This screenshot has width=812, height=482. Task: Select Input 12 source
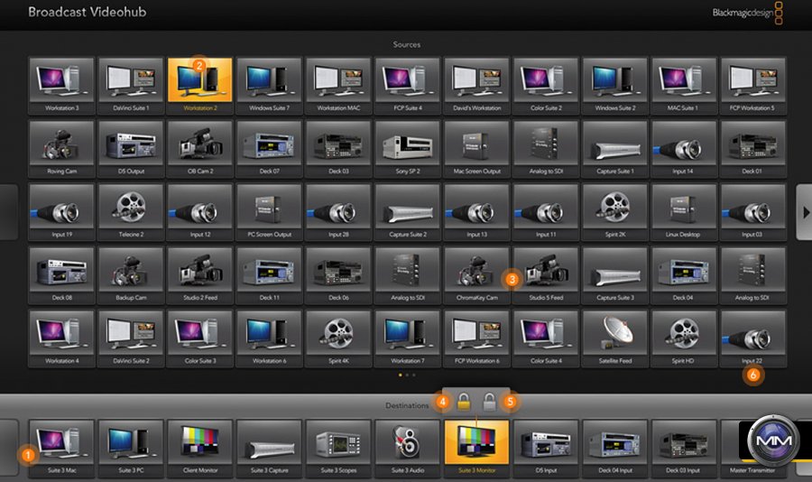click(x=200, y=212)
